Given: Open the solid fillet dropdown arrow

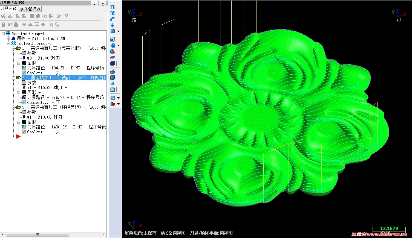Looking at the screenshot, I should (118, 31).
